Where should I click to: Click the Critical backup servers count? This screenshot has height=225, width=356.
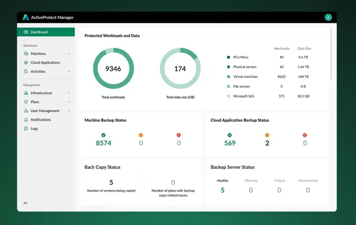pyautogui.click(x=279, y=190)
